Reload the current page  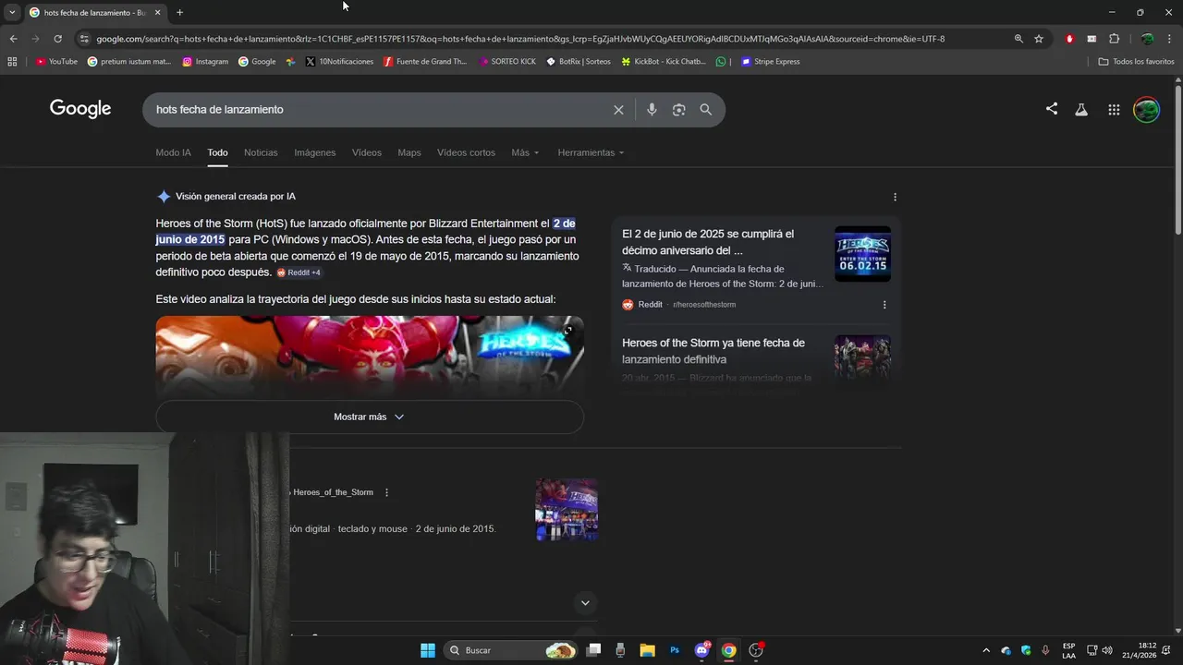tap(57, 39)
